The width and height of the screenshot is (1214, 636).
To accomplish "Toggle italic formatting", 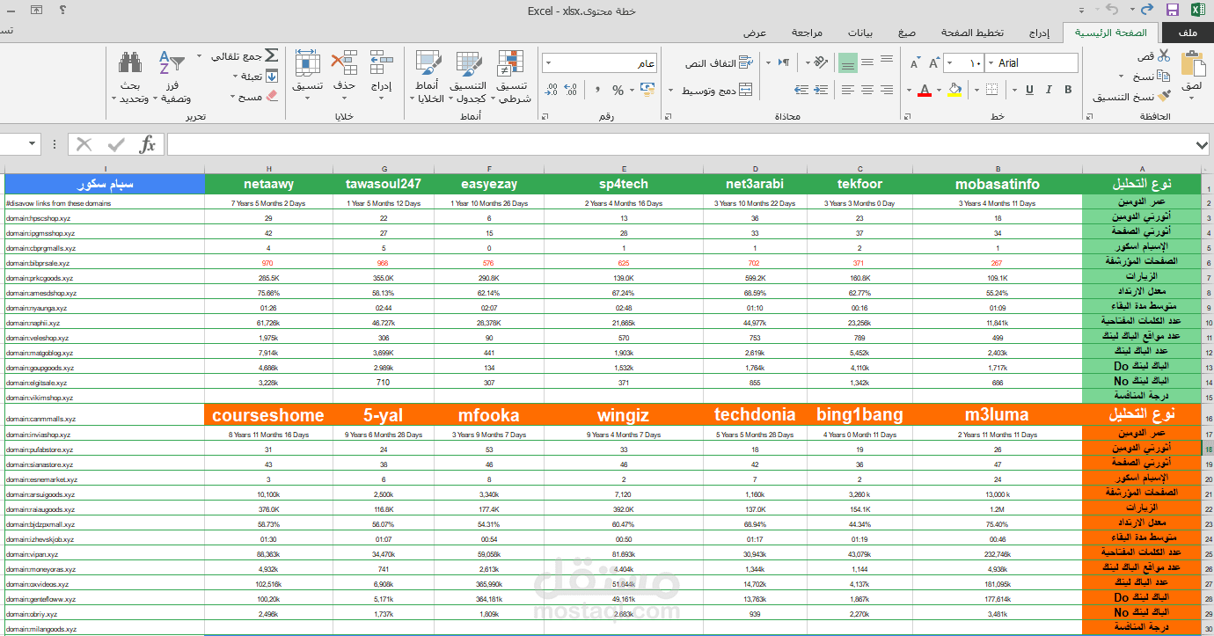I will (1049, 90).
